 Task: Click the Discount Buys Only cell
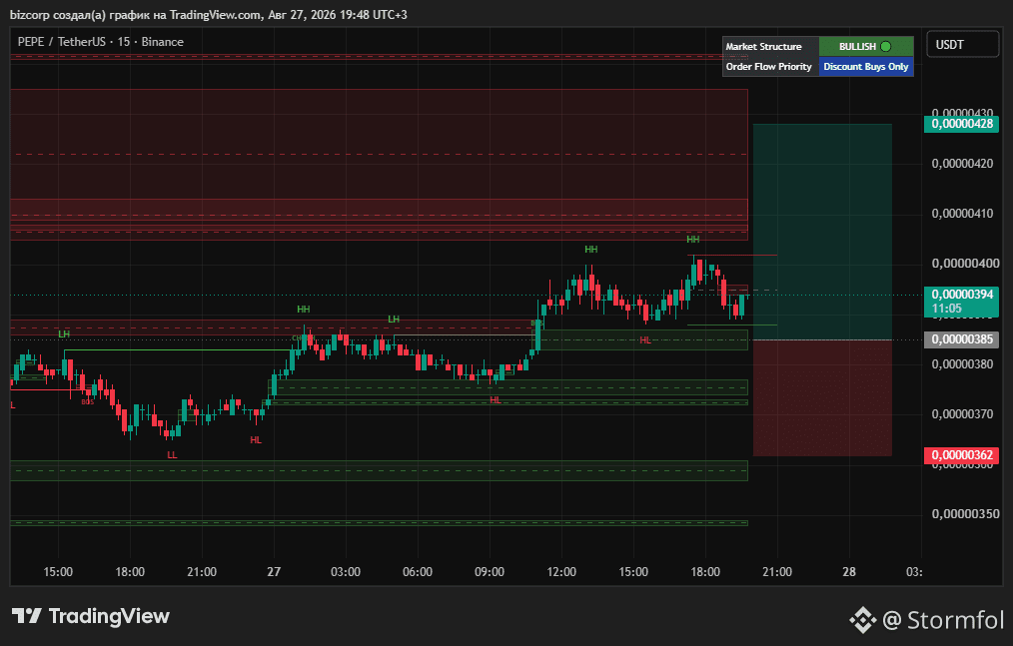866,67
